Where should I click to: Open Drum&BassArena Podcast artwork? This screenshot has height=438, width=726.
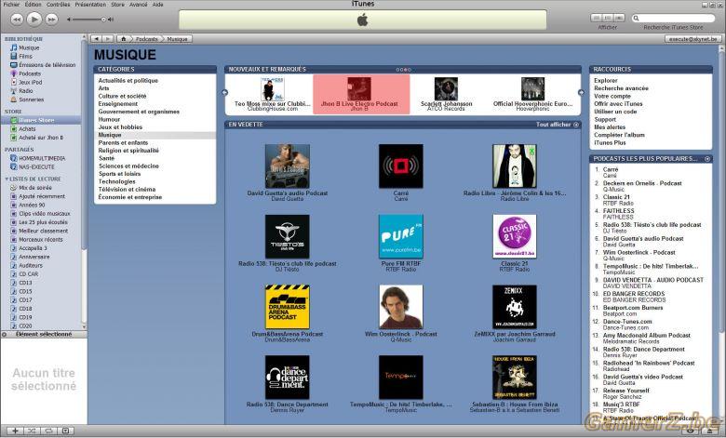[287, 307]
